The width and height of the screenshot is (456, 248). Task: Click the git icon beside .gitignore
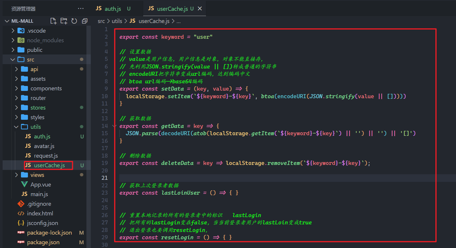click(21, 204)
